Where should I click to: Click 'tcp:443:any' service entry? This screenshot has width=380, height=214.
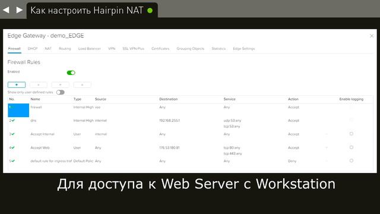(233, 153)
